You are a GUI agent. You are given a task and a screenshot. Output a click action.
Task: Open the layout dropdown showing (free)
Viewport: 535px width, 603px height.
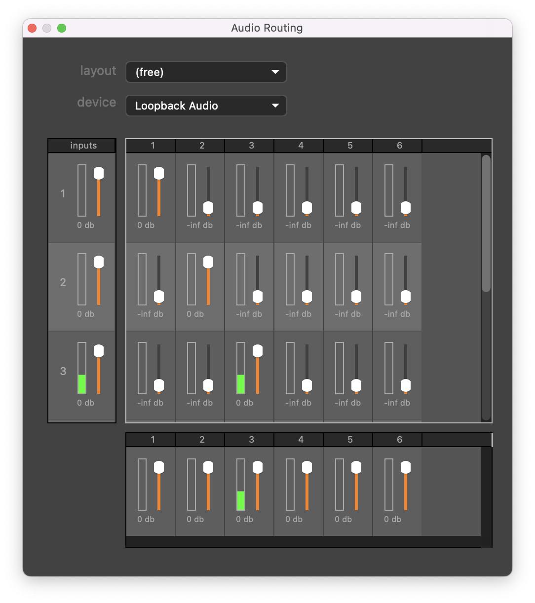point(206,72)
